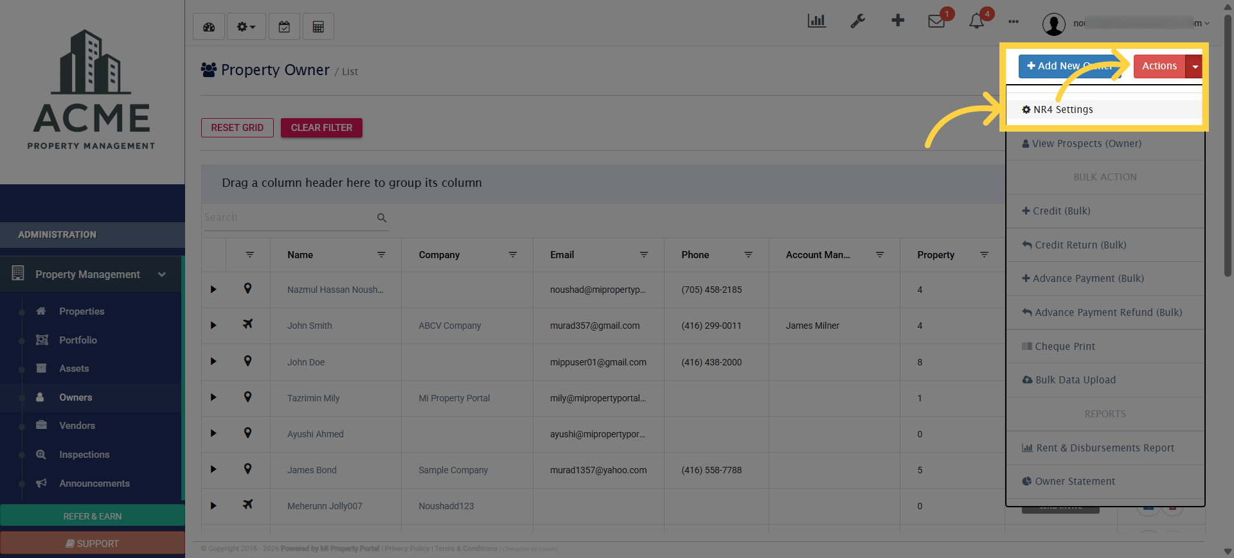The image size is (1234, 558).
Task: Click the CLEAR FILTER button
Action: click(321, 128)
